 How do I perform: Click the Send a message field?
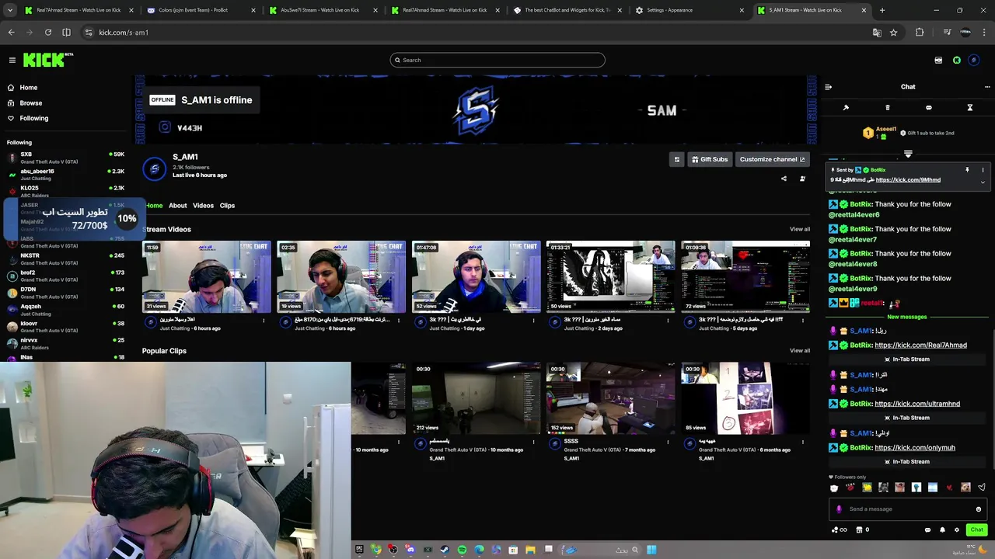click(906, 509)
